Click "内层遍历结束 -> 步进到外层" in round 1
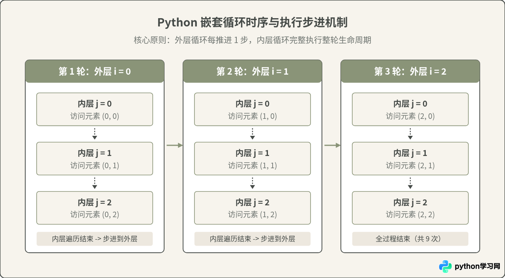This screenshot has height=278, width=505. point(95,239)
